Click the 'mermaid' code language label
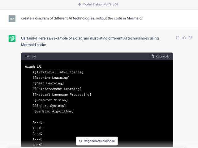The image size is (198, 148). point(30,57)
